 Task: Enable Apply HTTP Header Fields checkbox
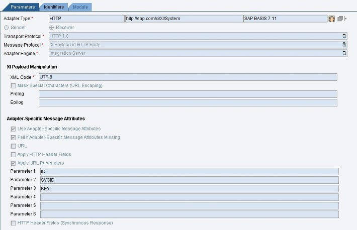click(13, 155)
